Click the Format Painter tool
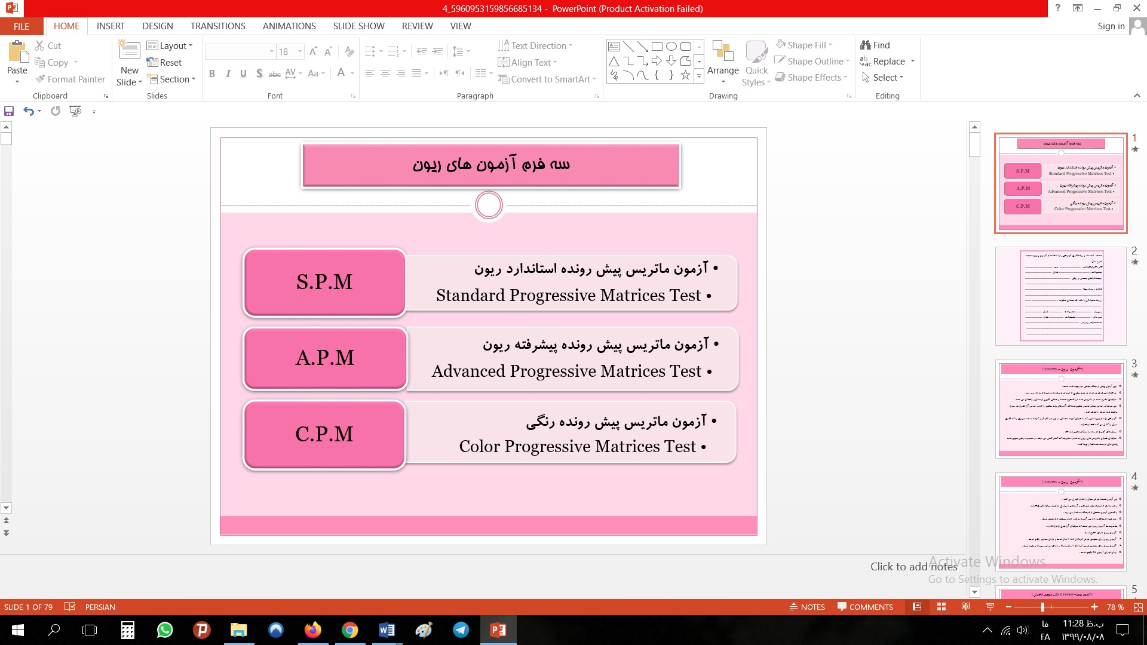The image size is (1147, 645). [x=70, y=79]
